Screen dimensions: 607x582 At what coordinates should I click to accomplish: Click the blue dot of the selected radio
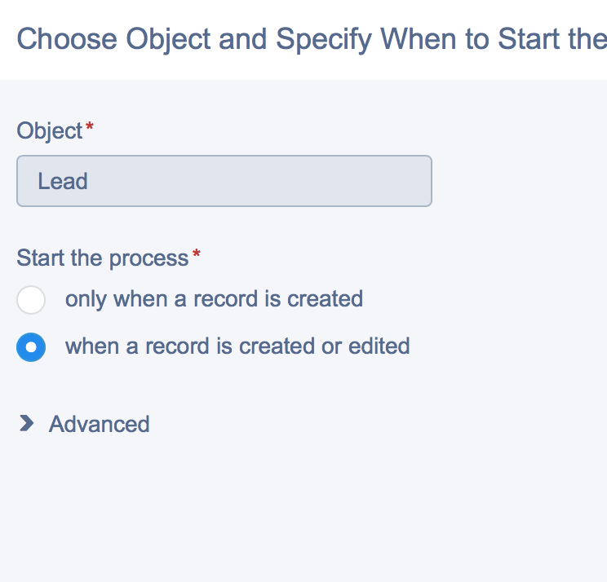31,347
